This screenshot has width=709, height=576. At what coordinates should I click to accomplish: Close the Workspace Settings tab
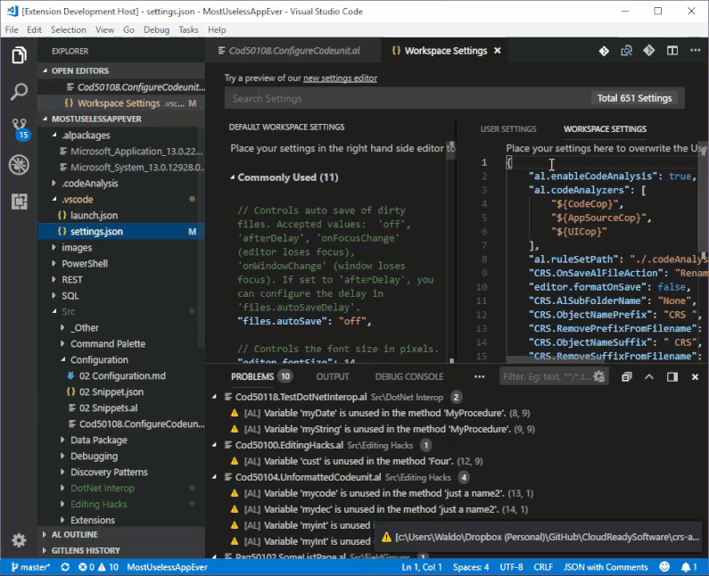tap(498, 51)
